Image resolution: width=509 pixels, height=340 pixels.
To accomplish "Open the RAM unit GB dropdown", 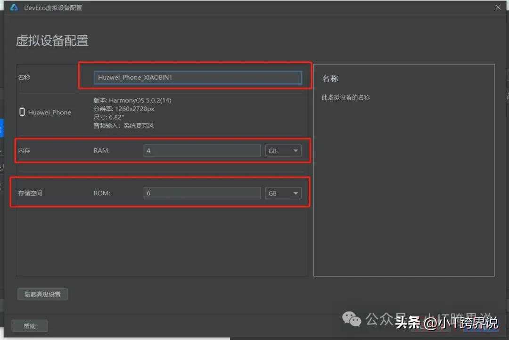I will pyautogui.click(x=283, y=151).
